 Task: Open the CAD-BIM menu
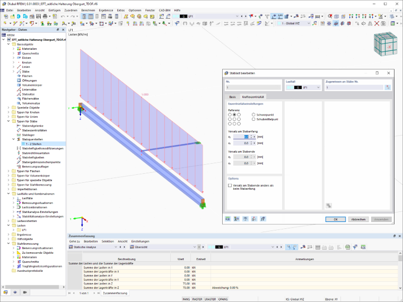click(164, 10)
